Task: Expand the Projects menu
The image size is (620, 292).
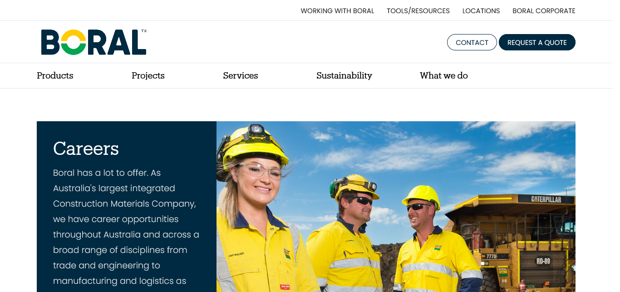Action: coord(148,75)
